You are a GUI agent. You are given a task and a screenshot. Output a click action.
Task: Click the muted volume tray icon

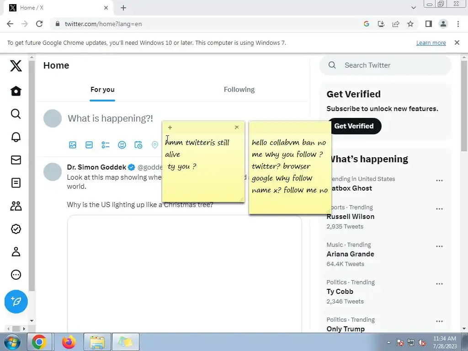(x=422, y=342)
